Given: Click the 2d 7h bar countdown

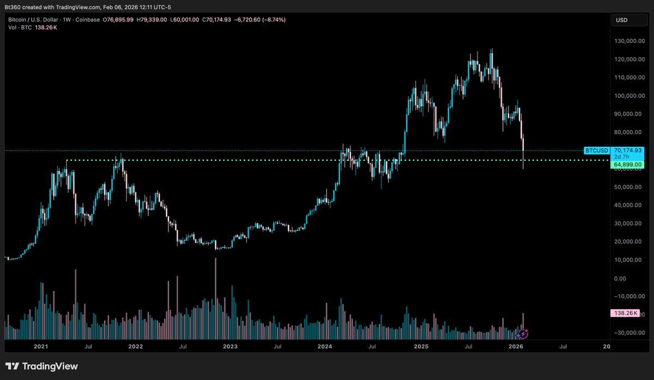Looking at the screenshot, I should click(621, 156).
